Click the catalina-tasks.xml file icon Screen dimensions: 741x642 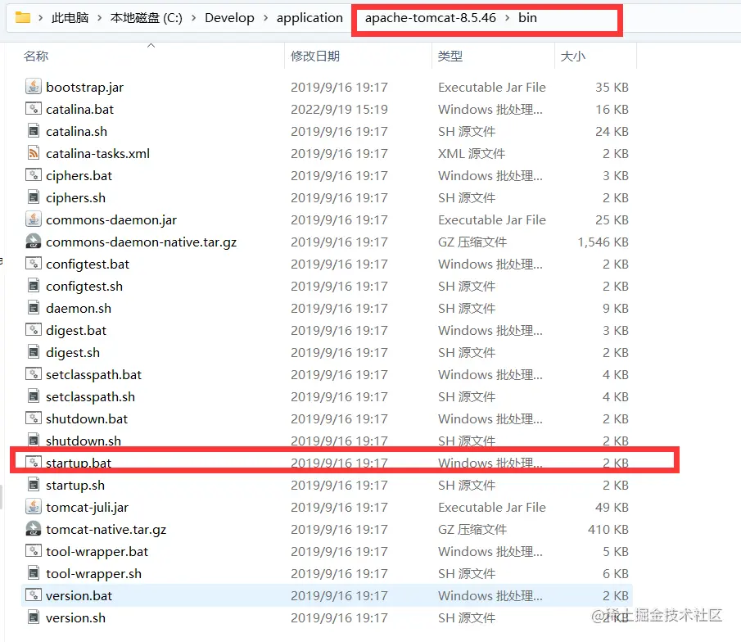[x=33, y=153]
